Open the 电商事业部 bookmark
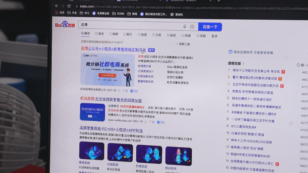The image size is (308, 173). click(x=101, y=13)
